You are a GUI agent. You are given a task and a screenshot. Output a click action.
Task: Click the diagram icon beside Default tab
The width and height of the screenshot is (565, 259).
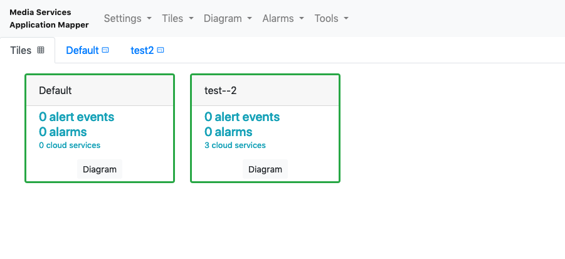[105, 50]
